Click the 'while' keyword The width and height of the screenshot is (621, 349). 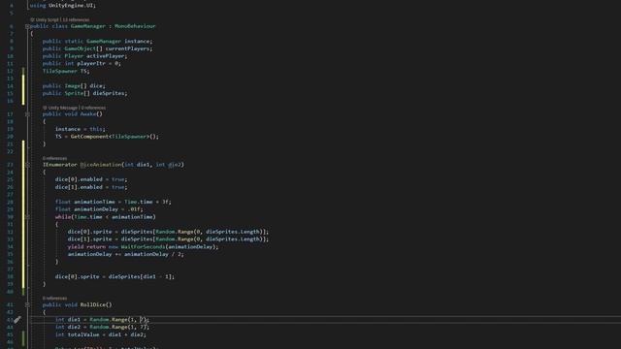tap(63, 217)
